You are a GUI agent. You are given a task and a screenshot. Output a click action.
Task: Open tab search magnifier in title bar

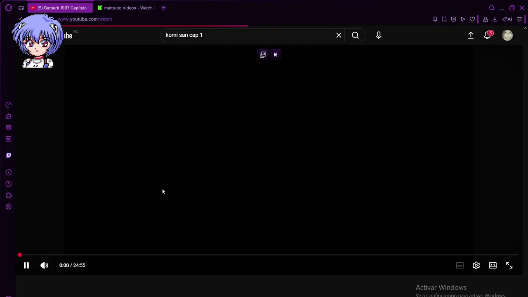point(492,8)
